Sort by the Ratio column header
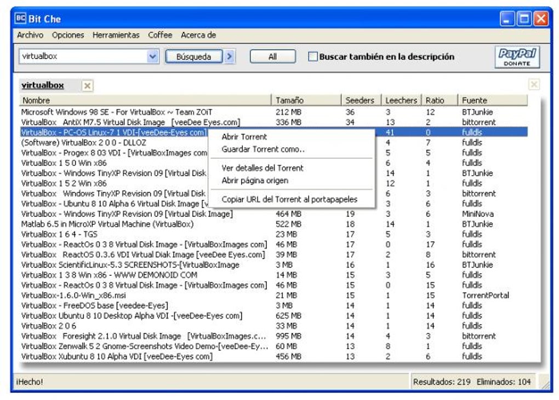Image resolution: width=559 pixels, height=400 pixels. click(x=440, y=100)
